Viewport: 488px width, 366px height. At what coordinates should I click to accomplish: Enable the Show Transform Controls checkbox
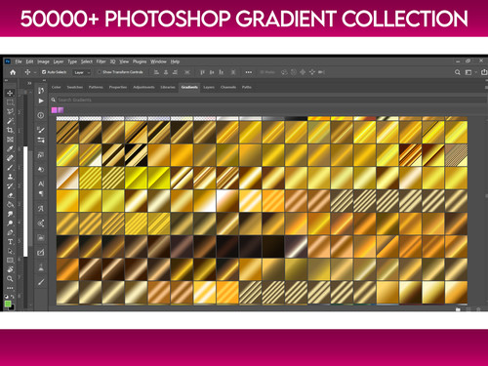coord(100,72)
